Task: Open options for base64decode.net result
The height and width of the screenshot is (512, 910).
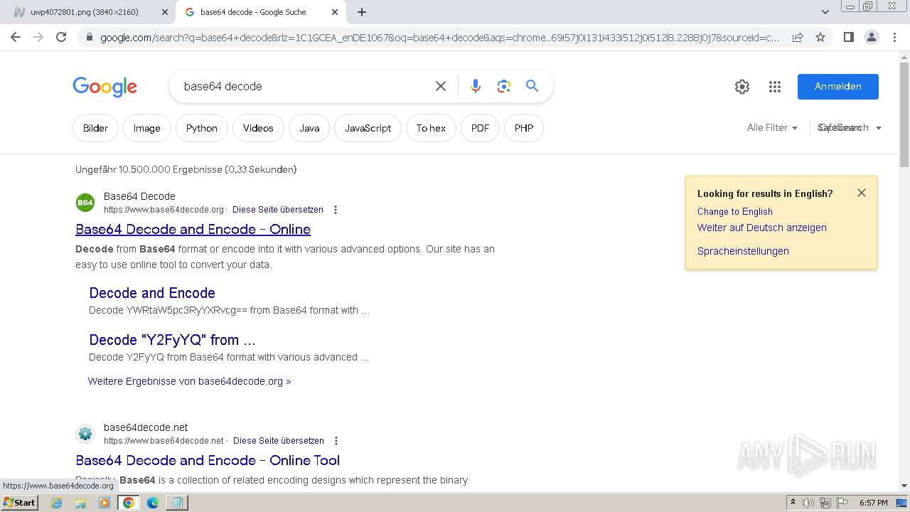Action: [336, 441]
